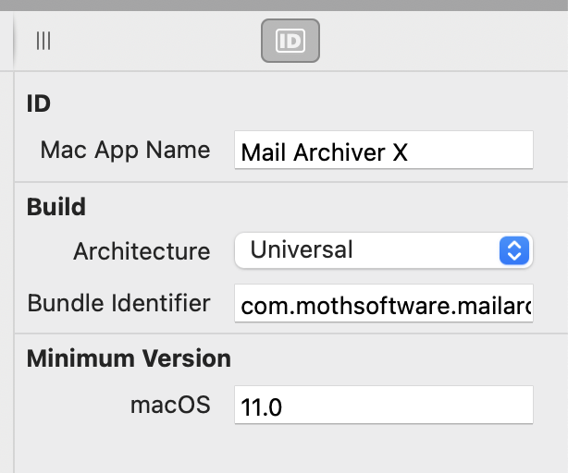Image resolution: width=568 pixels, height=473 pixels.
Task: Focus the Mac App Name text field
Action: point(384,150)
